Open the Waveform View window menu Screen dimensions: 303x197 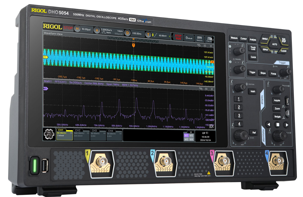pos(205,46)
